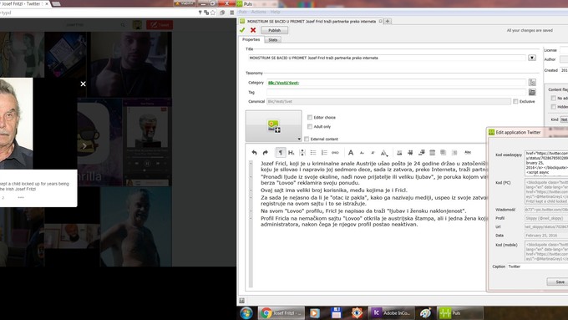This screenshot has height=320, width=568.
Task: Toggle the paragraph mark tool
Action: (281, 153)
